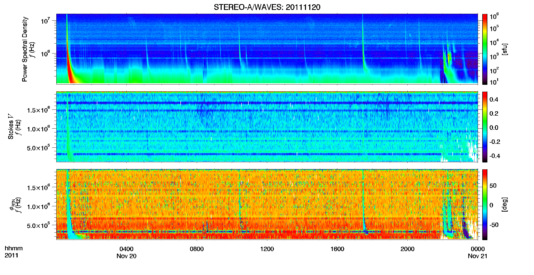
Task: Click the power spectral density colorbar
Action: (x=485, y=49)
